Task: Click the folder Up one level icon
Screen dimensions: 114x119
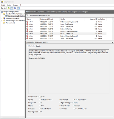Action: click(x=9, y=8)
